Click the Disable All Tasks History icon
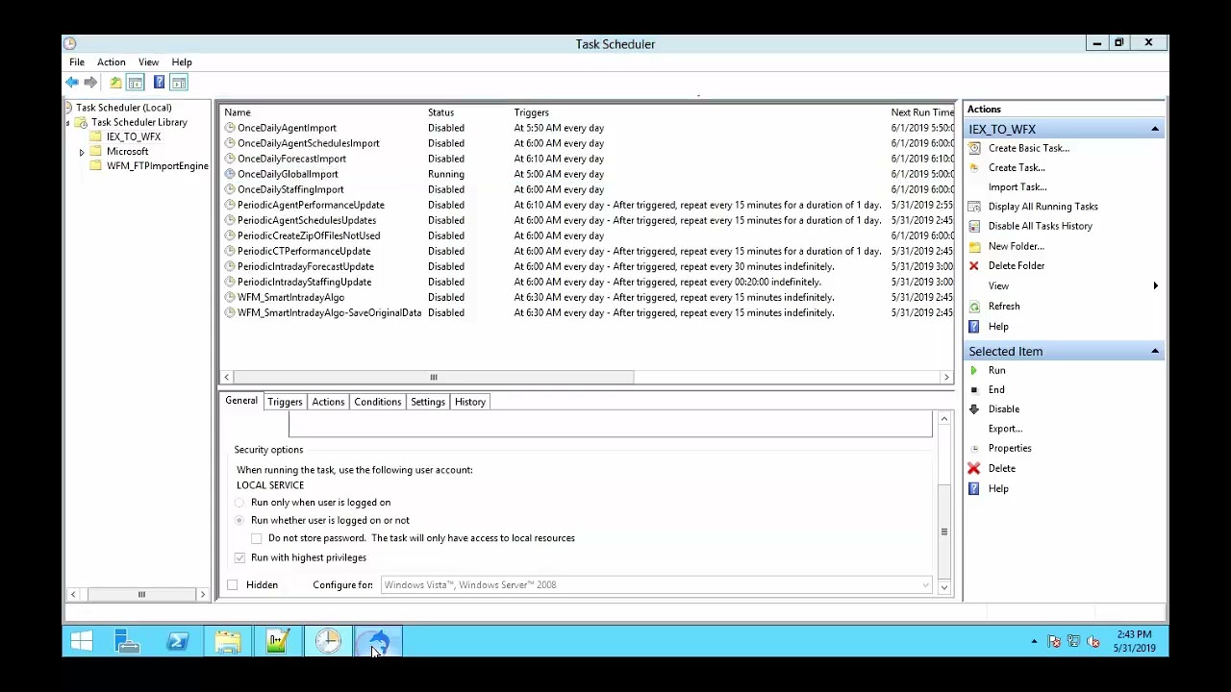The height and width of the screenshot is (692, 1231). click(x=974, y=226)
